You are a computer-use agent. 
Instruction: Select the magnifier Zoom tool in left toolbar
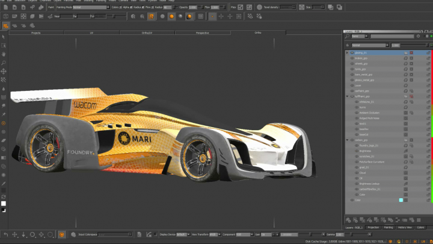click(4, 62)
